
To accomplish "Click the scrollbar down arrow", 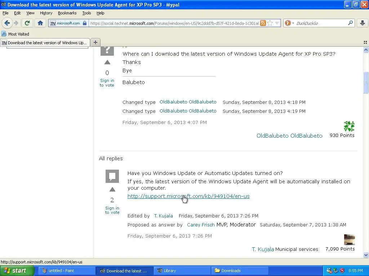I will [x=366, y=255].
